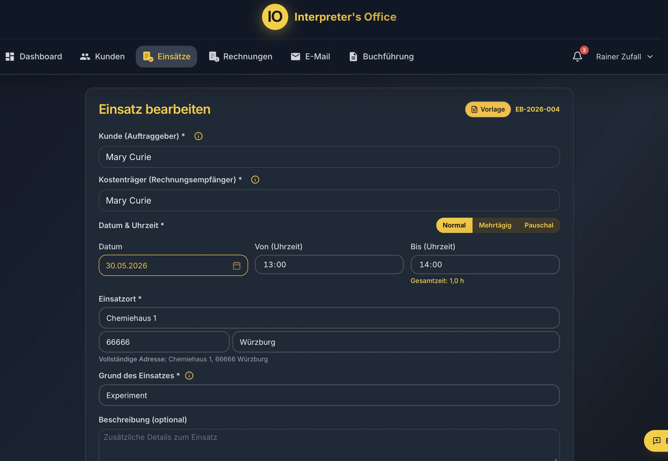
Task: Click the Dashboard grid icon
Action: 10,56
